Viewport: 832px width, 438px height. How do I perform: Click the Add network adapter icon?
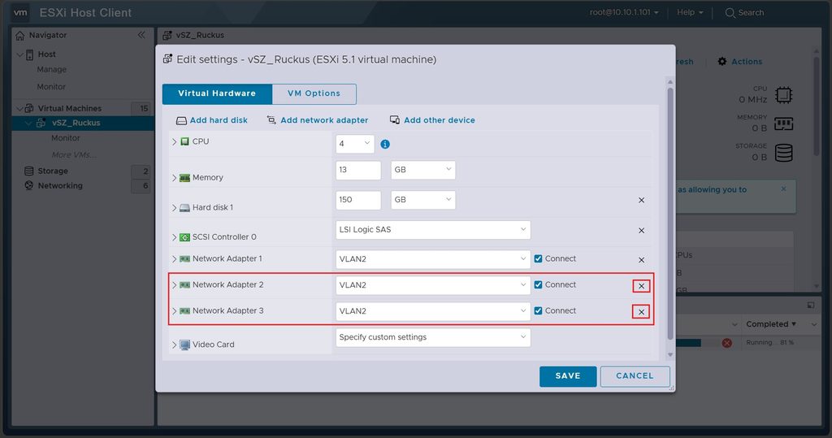(x=271, y=120)
